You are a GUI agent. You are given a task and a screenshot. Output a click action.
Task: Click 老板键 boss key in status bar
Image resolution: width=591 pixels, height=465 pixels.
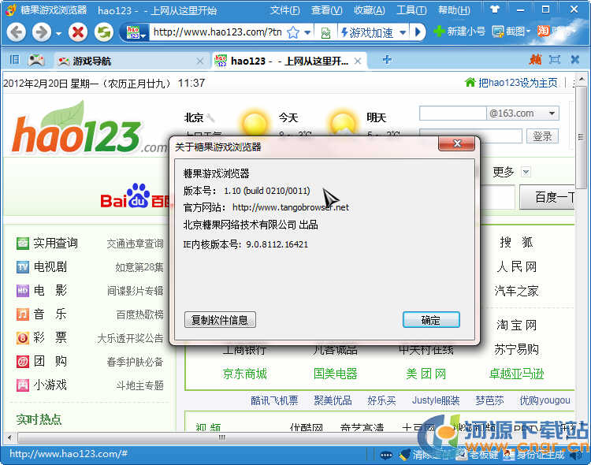pos(478,455)
